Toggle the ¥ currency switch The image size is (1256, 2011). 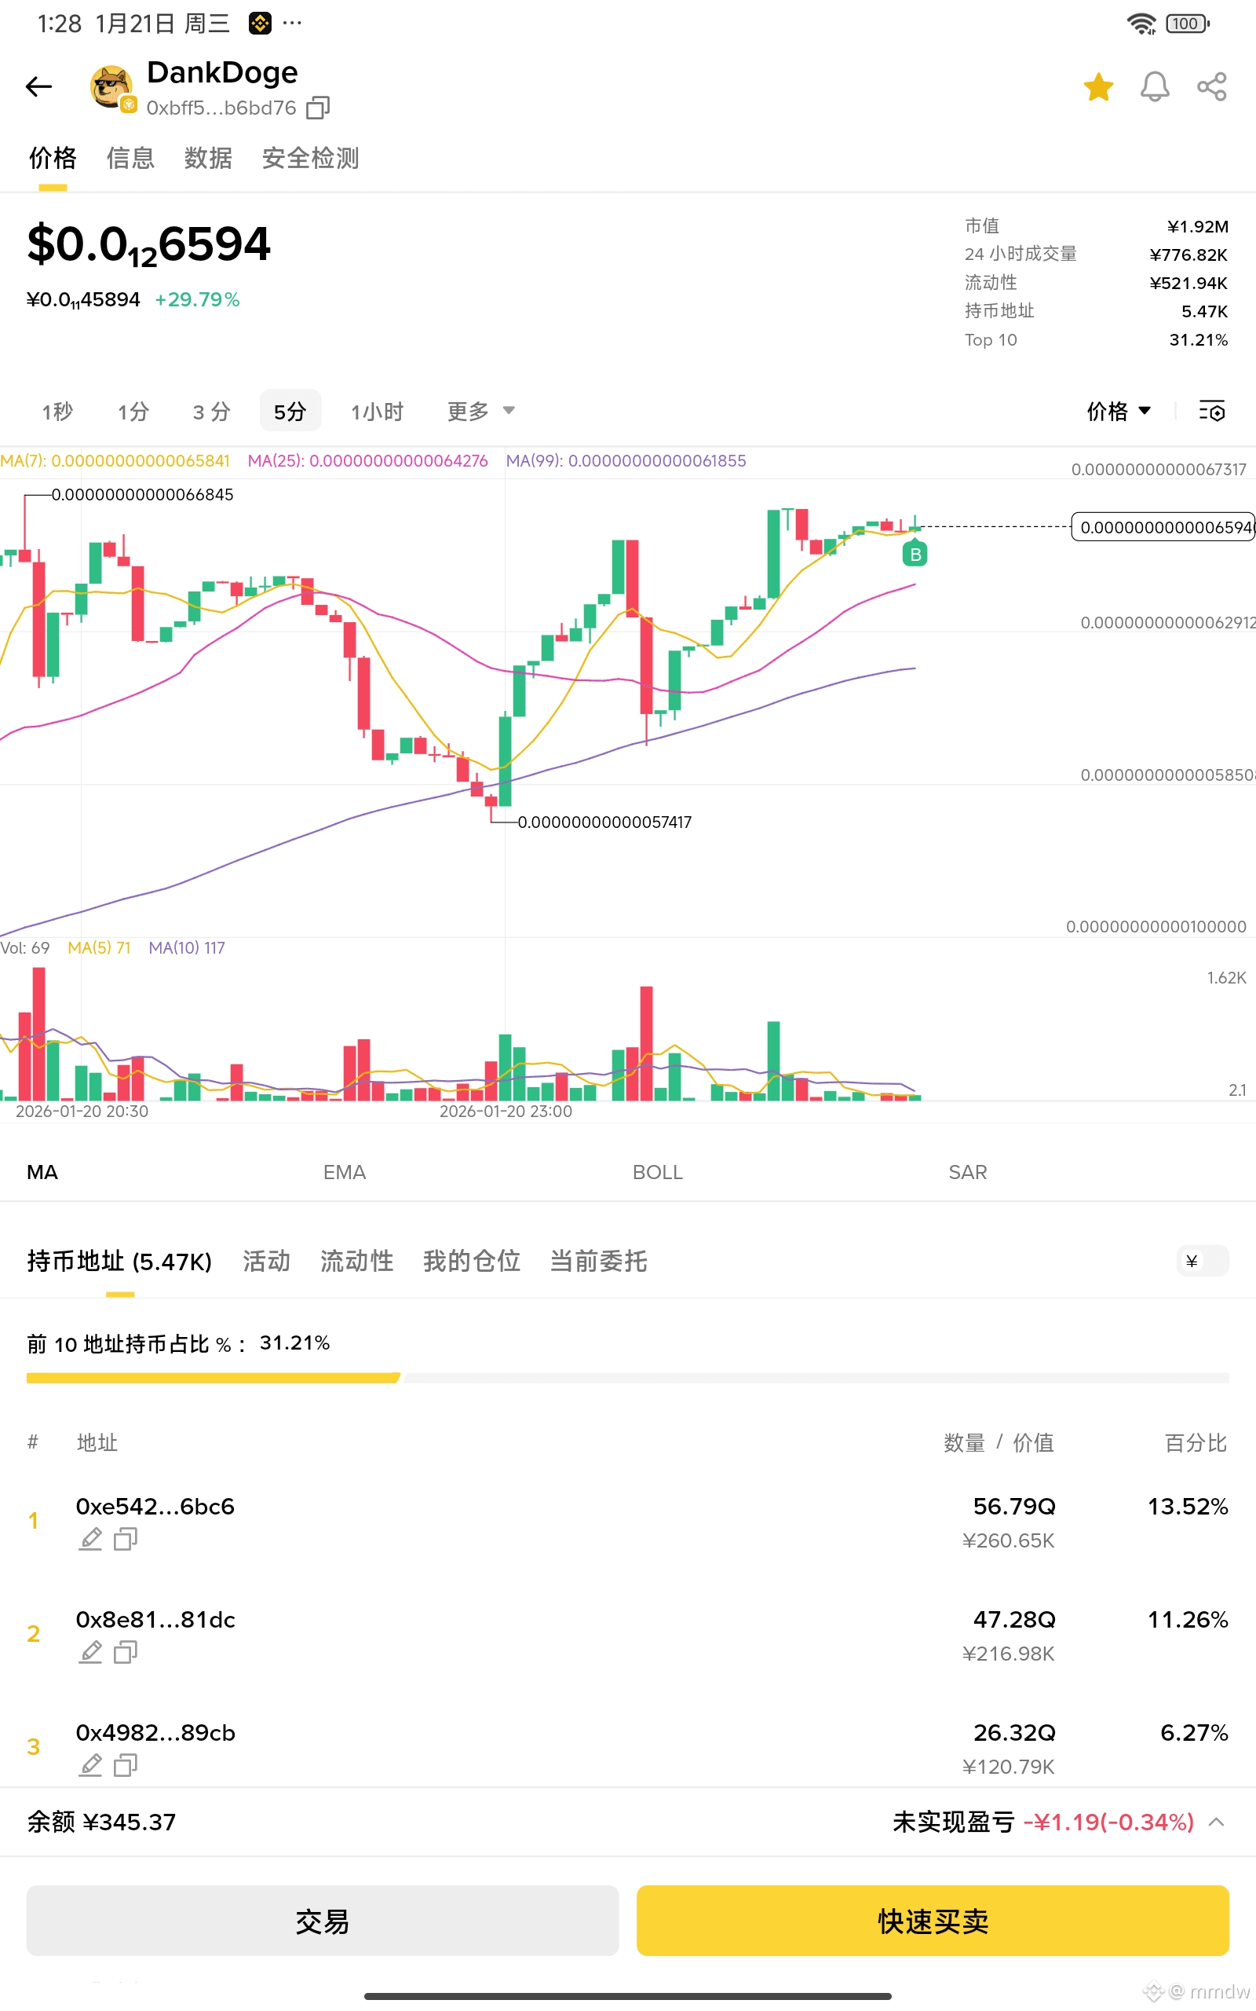[1202, 1261]
